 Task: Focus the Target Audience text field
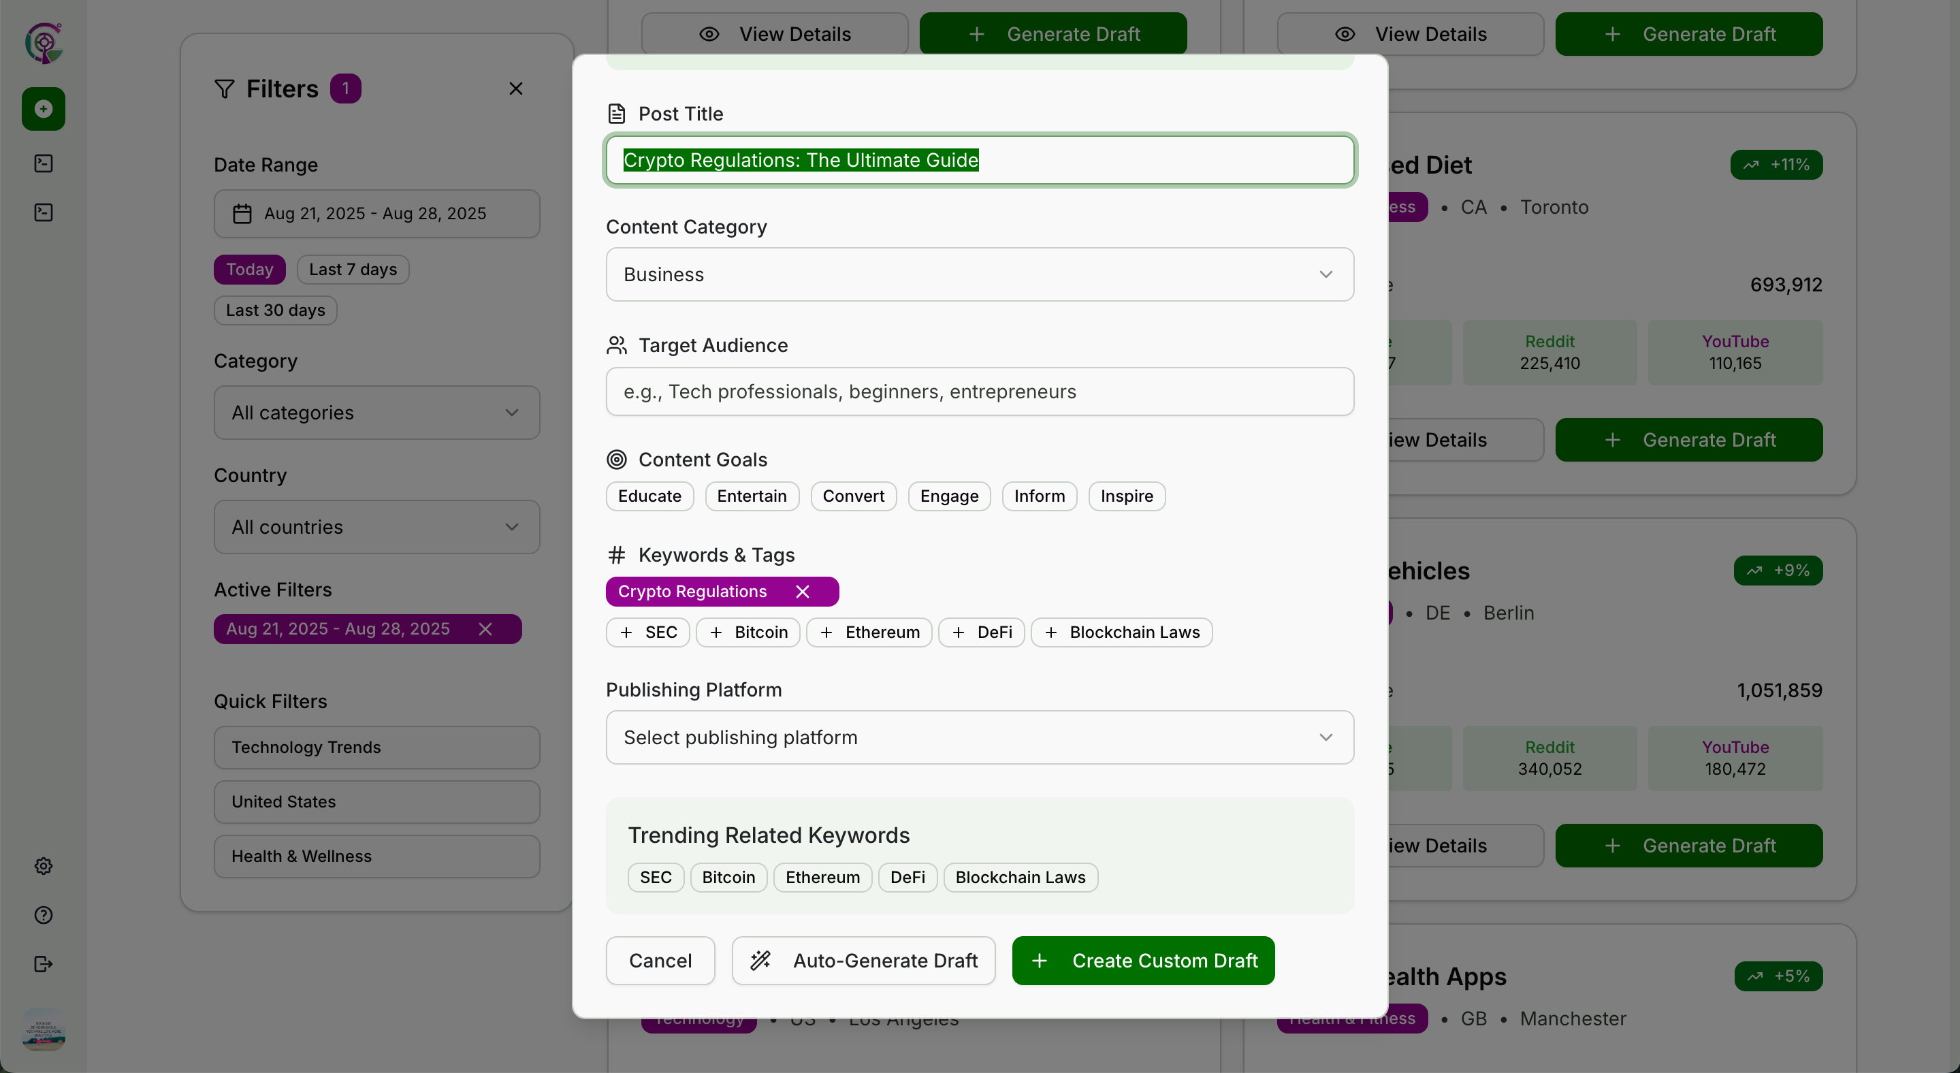click(x=979, y=392)
